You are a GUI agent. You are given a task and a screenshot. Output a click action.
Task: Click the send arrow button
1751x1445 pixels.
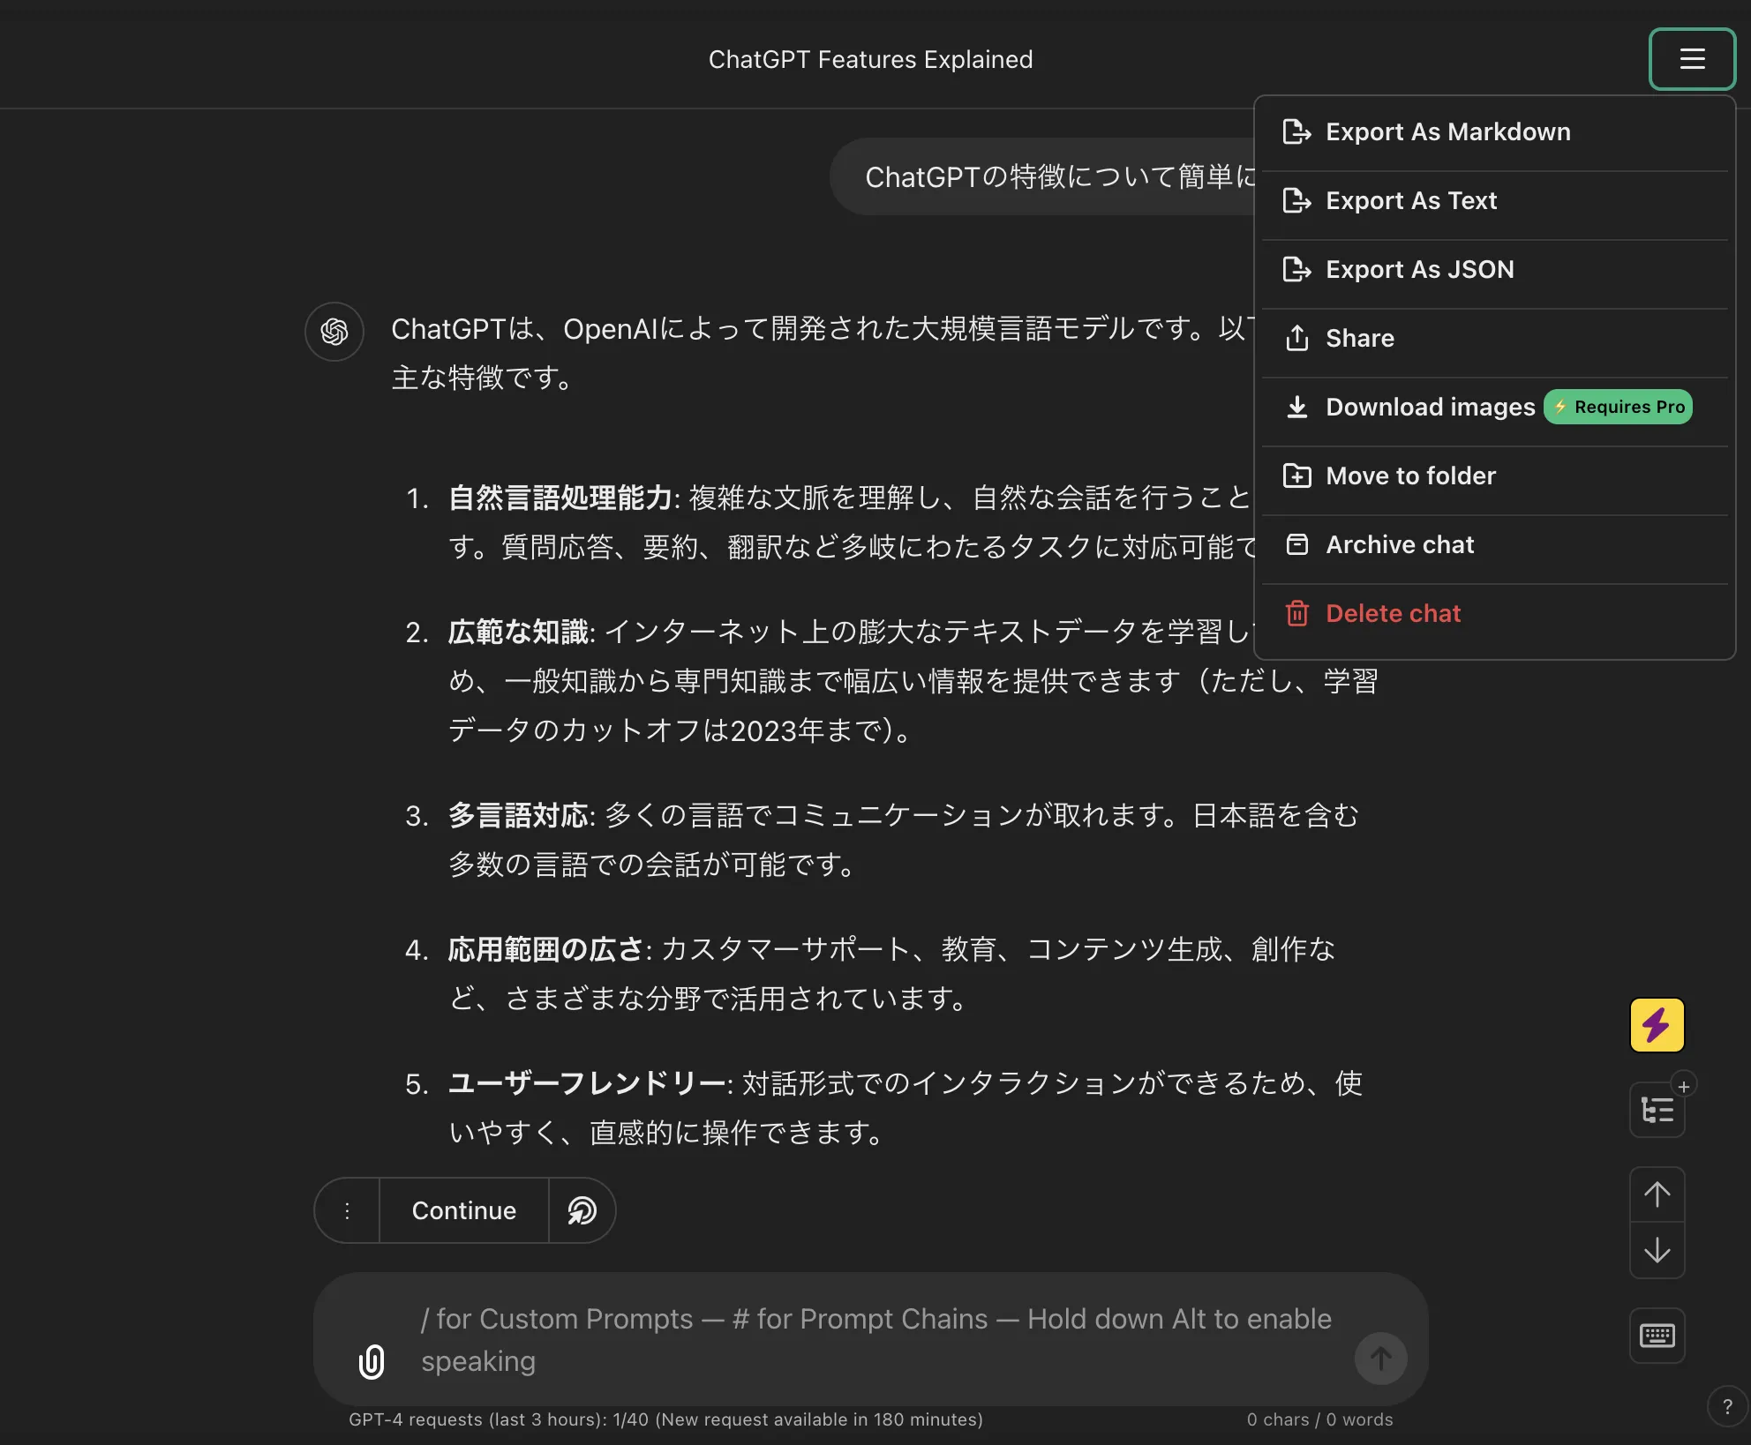point(1380,1359)
